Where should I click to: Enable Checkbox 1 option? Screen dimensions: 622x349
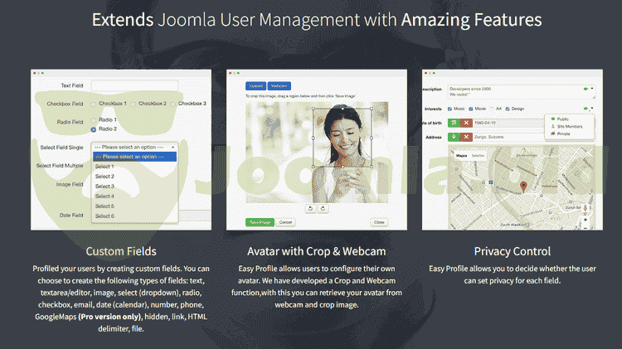[x=94, y=104]
